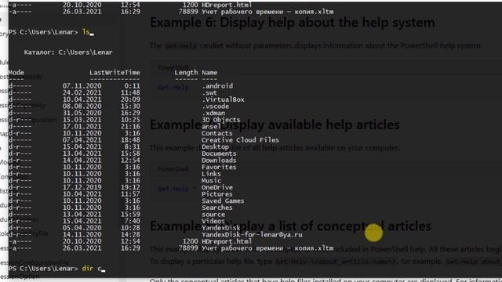
Task: Click the .android folder name in listing
Action: 217,86
